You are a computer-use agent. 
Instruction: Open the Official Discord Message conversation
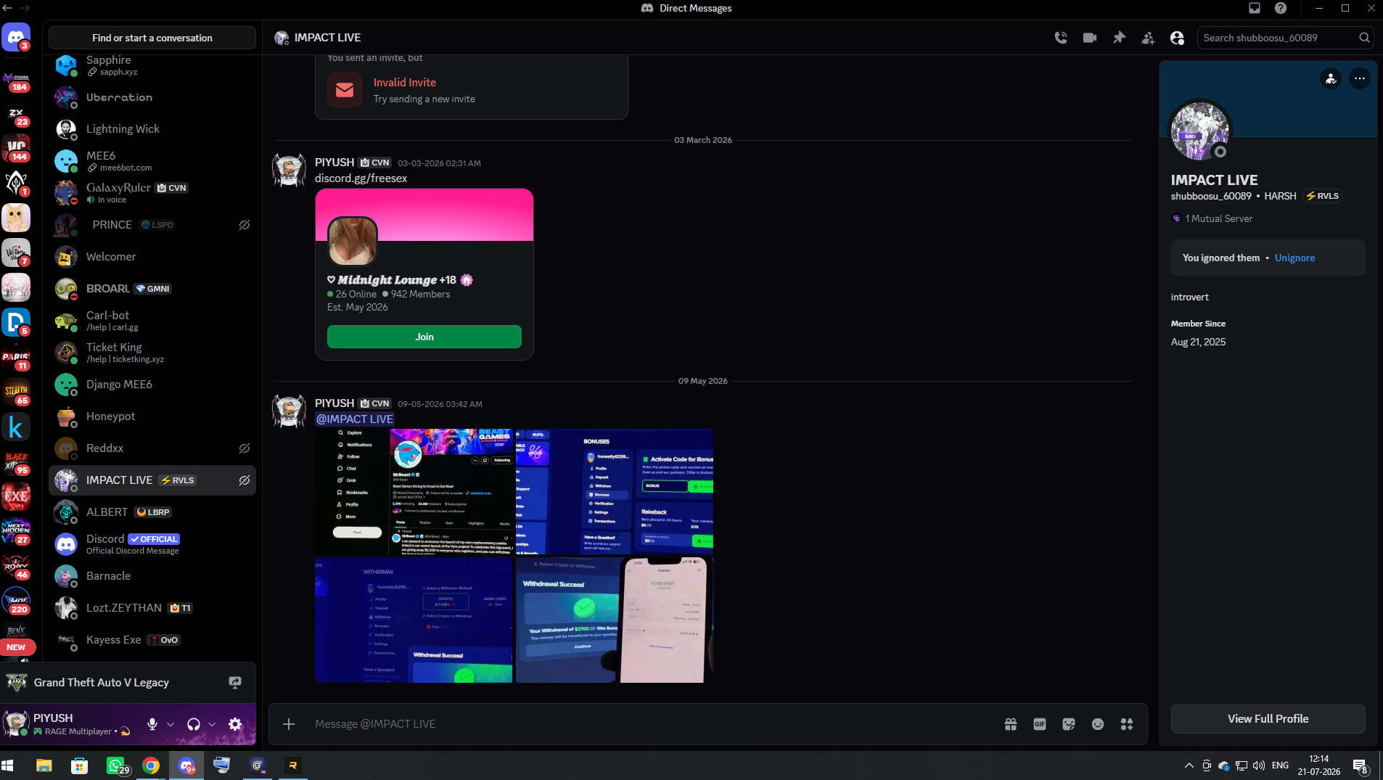(152, 544)
